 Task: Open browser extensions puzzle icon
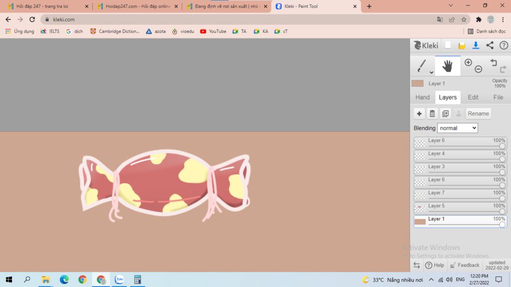(x=479, y=19)
